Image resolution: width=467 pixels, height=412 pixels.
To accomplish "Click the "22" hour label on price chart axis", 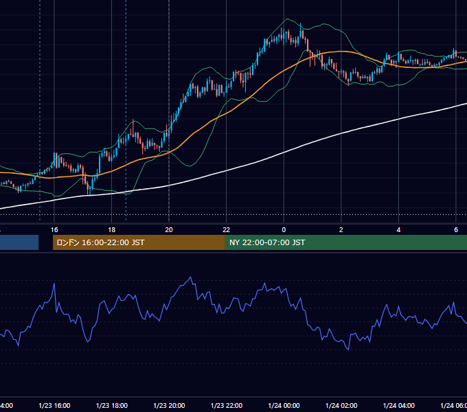I will point(227,230).
